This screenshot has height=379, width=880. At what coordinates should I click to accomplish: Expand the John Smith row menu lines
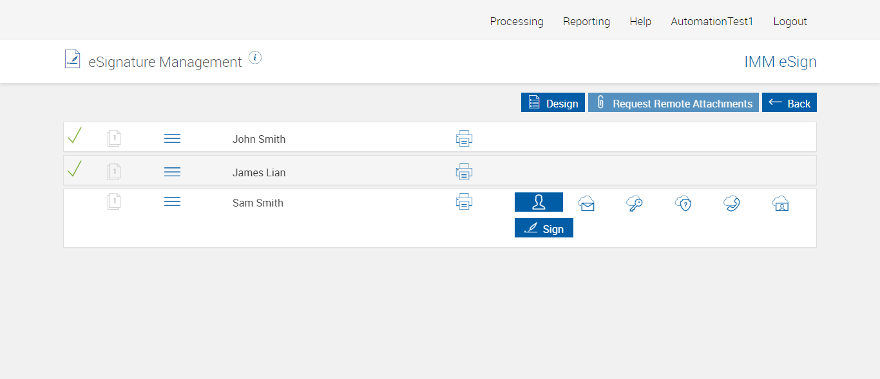(172, 138)
